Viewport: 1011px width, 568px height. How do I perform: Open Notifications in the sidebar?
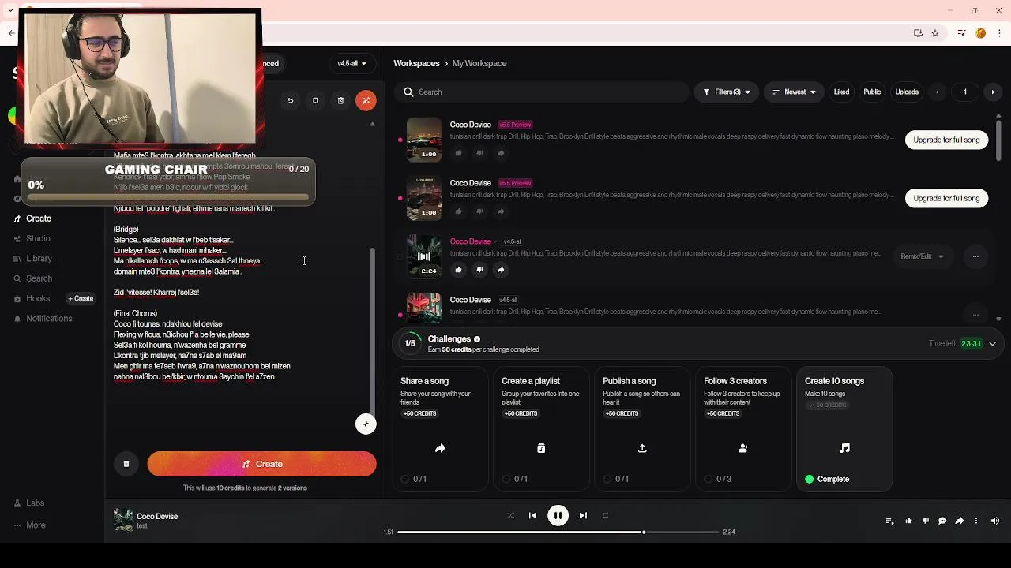coord(49,319)
